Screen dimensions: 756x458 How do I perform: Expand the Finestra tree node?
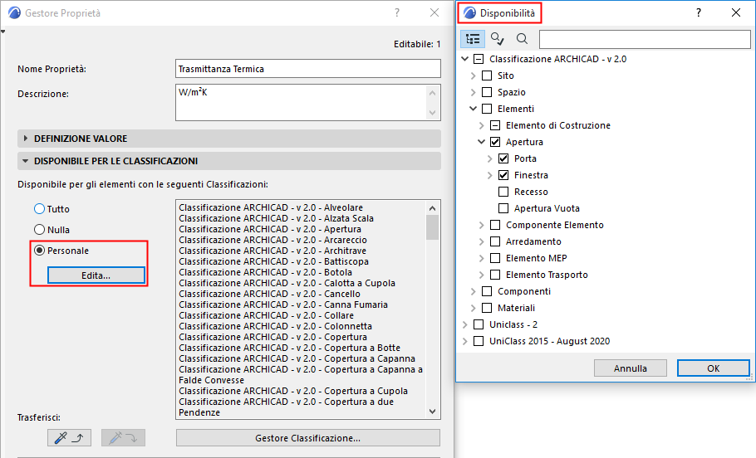(x=489, y=175)
